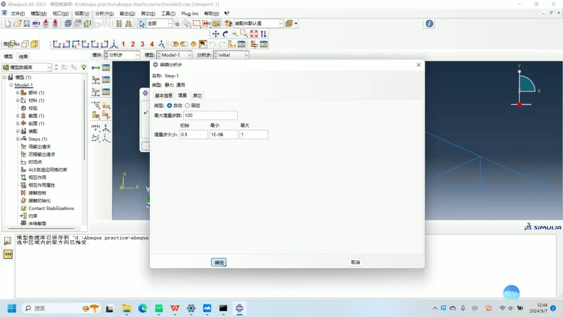Screen dimensions: 563x317
Task: Launch Microsoft Edge from the taskbar
Action: click(143, 308)
